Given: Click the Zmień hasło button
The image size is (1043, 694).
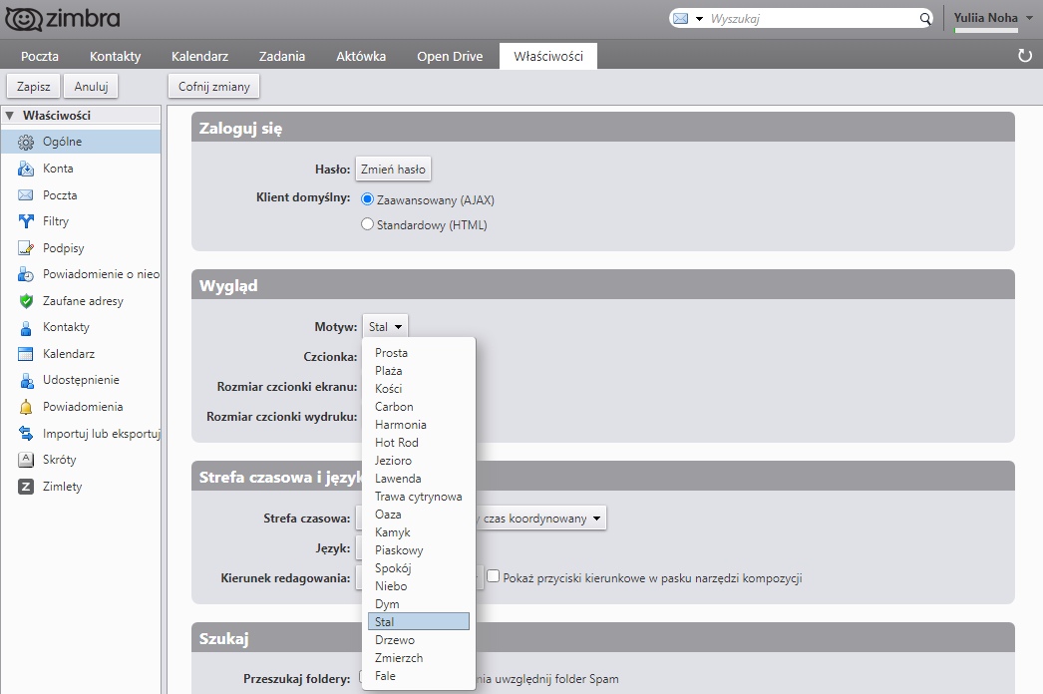Looking at the screenshot, I should coord(393,170).
